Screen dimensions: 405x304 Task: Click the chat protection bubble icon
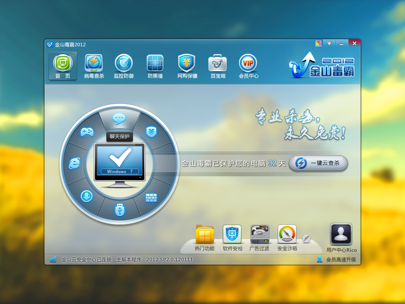[x=119, y=119]
